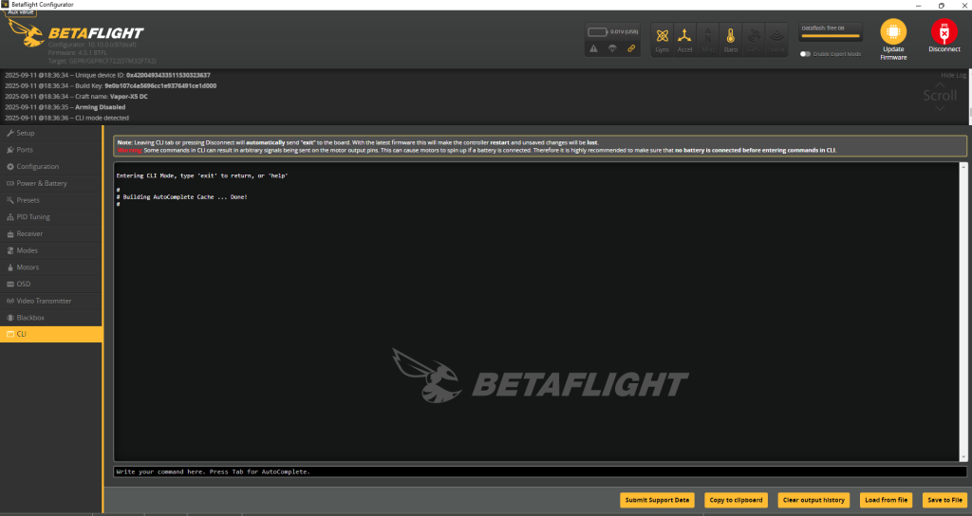The height and width of the screenshot is (516, 972).
Task: Click the log Scroll indicator
Action: coord(940,96)
